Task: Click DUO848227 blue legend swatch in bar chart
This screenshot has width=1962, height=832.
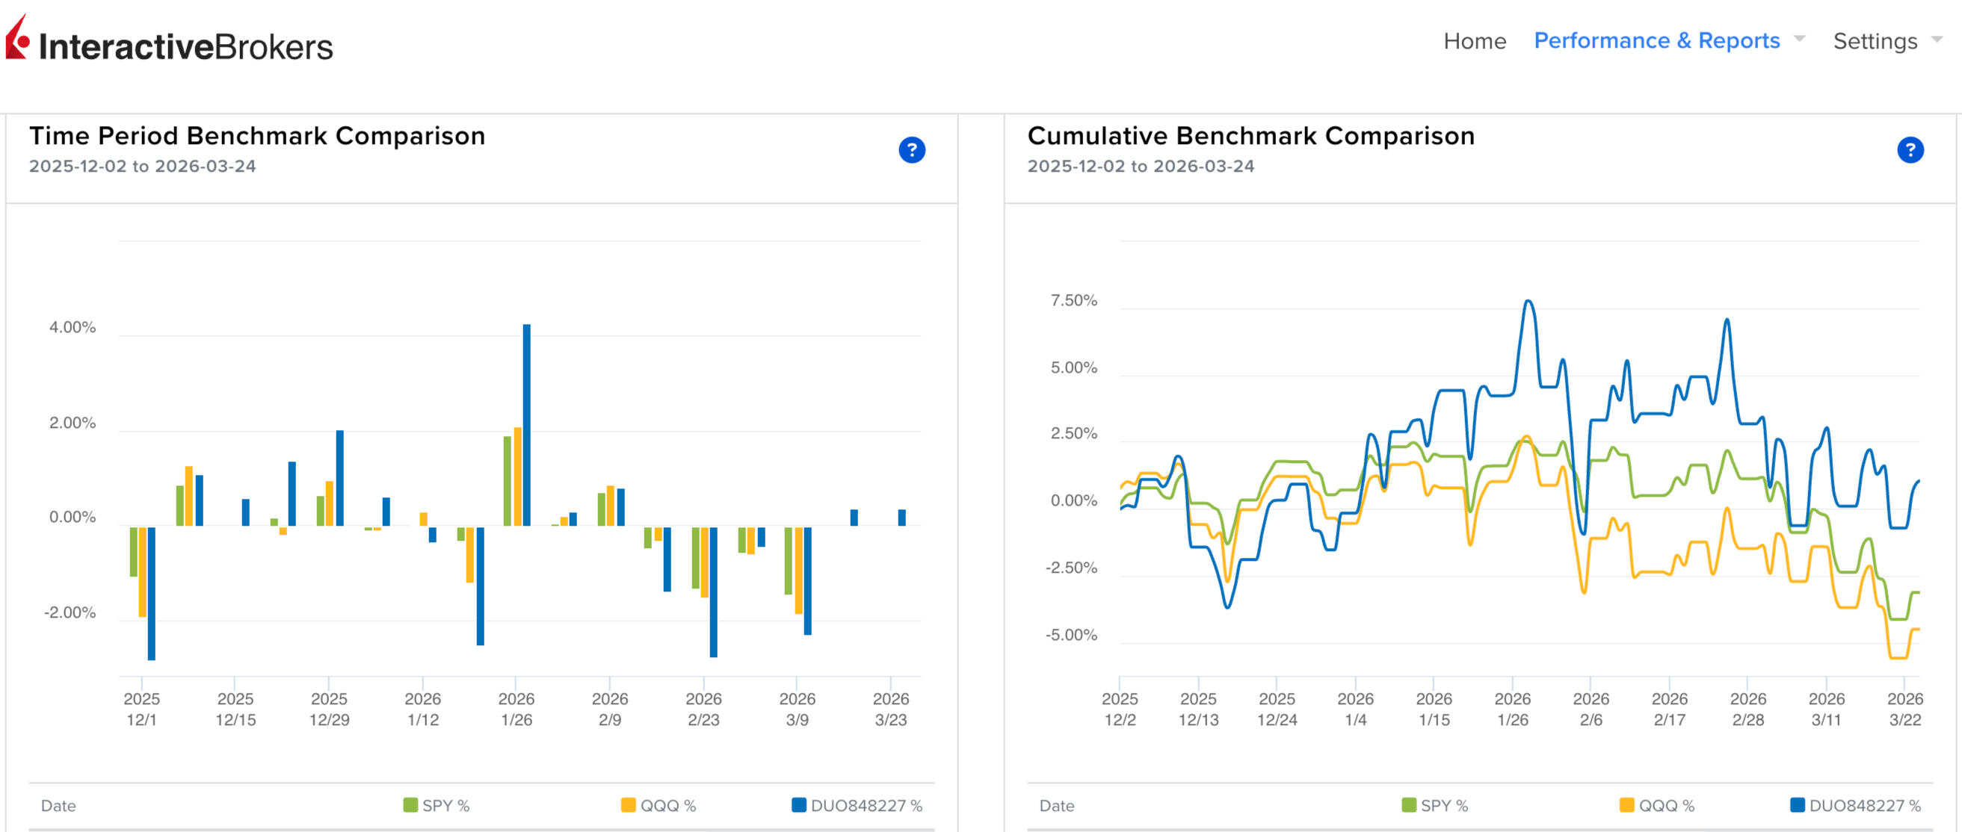Action: [798, 804]
